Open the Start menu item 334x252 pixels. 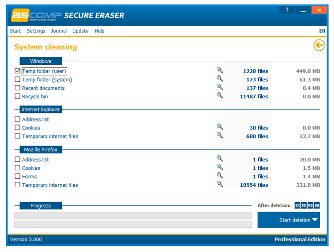coord(15,31)
